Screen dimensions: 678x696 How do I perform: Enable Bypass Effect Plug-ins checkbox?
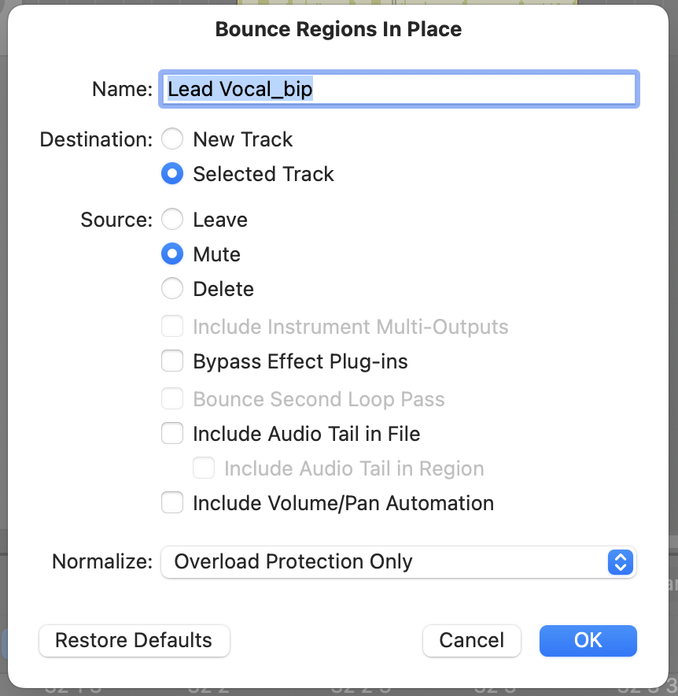tap(172, 361)
